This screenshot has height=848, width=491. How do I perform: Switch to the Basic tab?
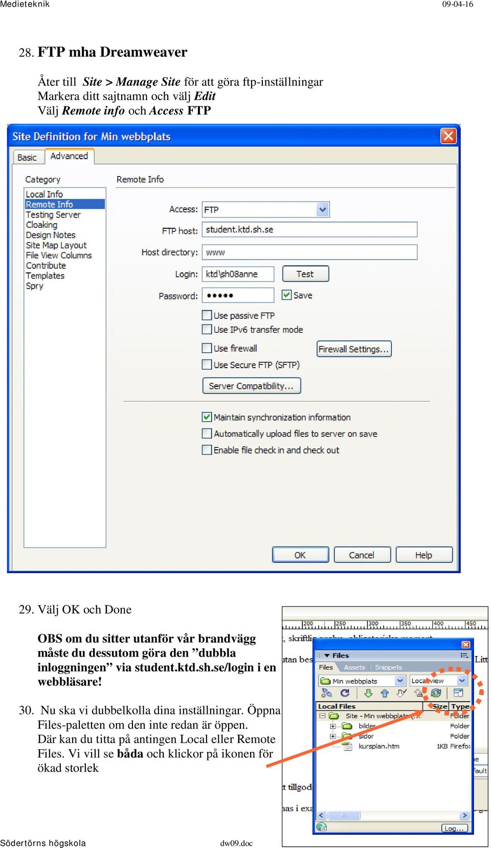27,157
